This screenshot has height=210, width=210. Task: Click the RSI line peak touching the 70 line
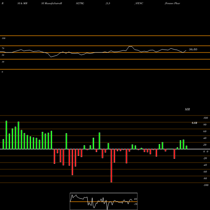coord(130,46)
